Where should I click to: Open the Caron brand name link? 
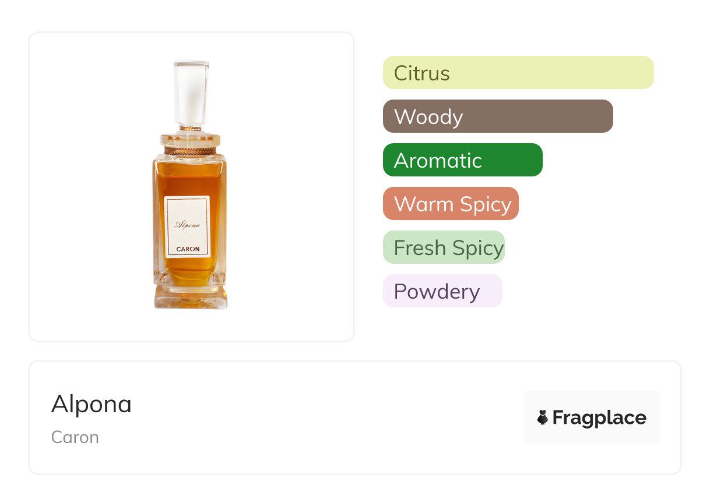coord(75,437)
